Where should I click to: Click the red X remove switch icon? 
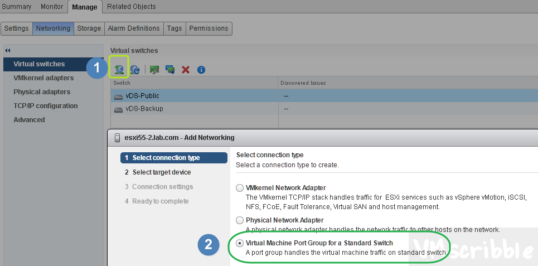[186, 70]
